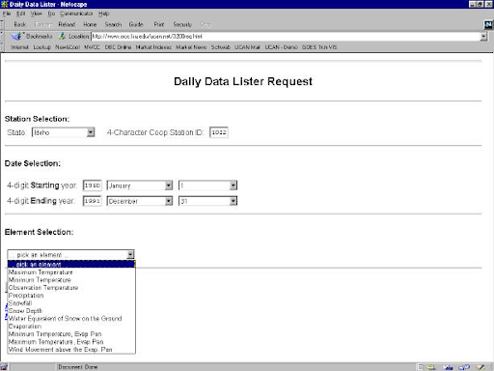Screen dimensions: 494x371
Task: Open the Communicator menu
Action: tap(76, 14)
